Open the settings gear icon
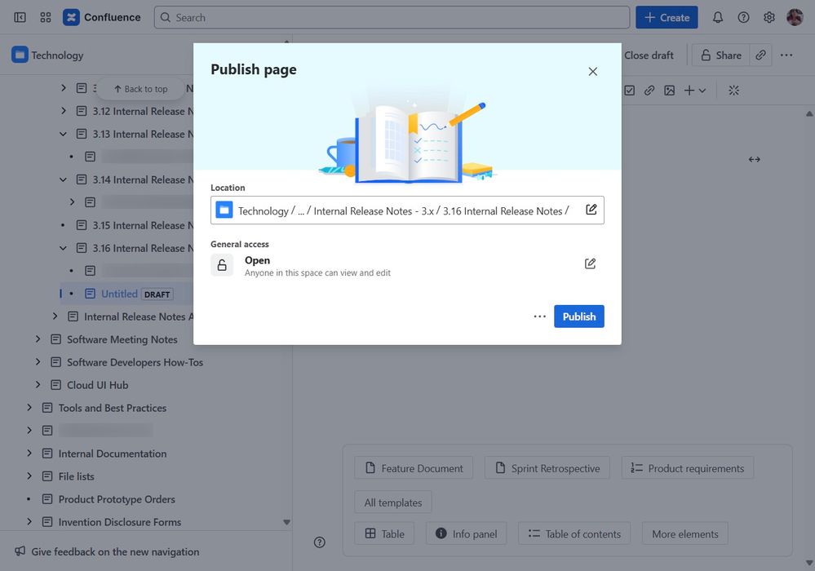The height and width of the screenshot is (571, 815). 769,18
